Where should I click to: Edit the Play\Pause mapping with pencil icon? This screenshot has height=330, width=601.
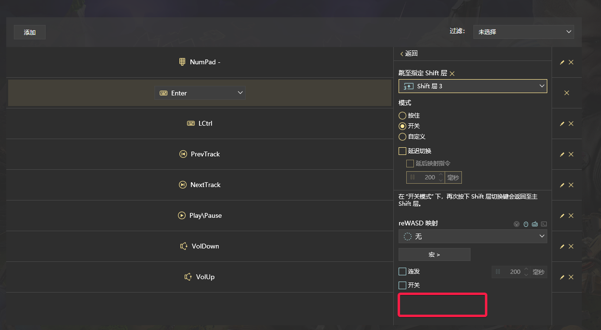(562, 216)
